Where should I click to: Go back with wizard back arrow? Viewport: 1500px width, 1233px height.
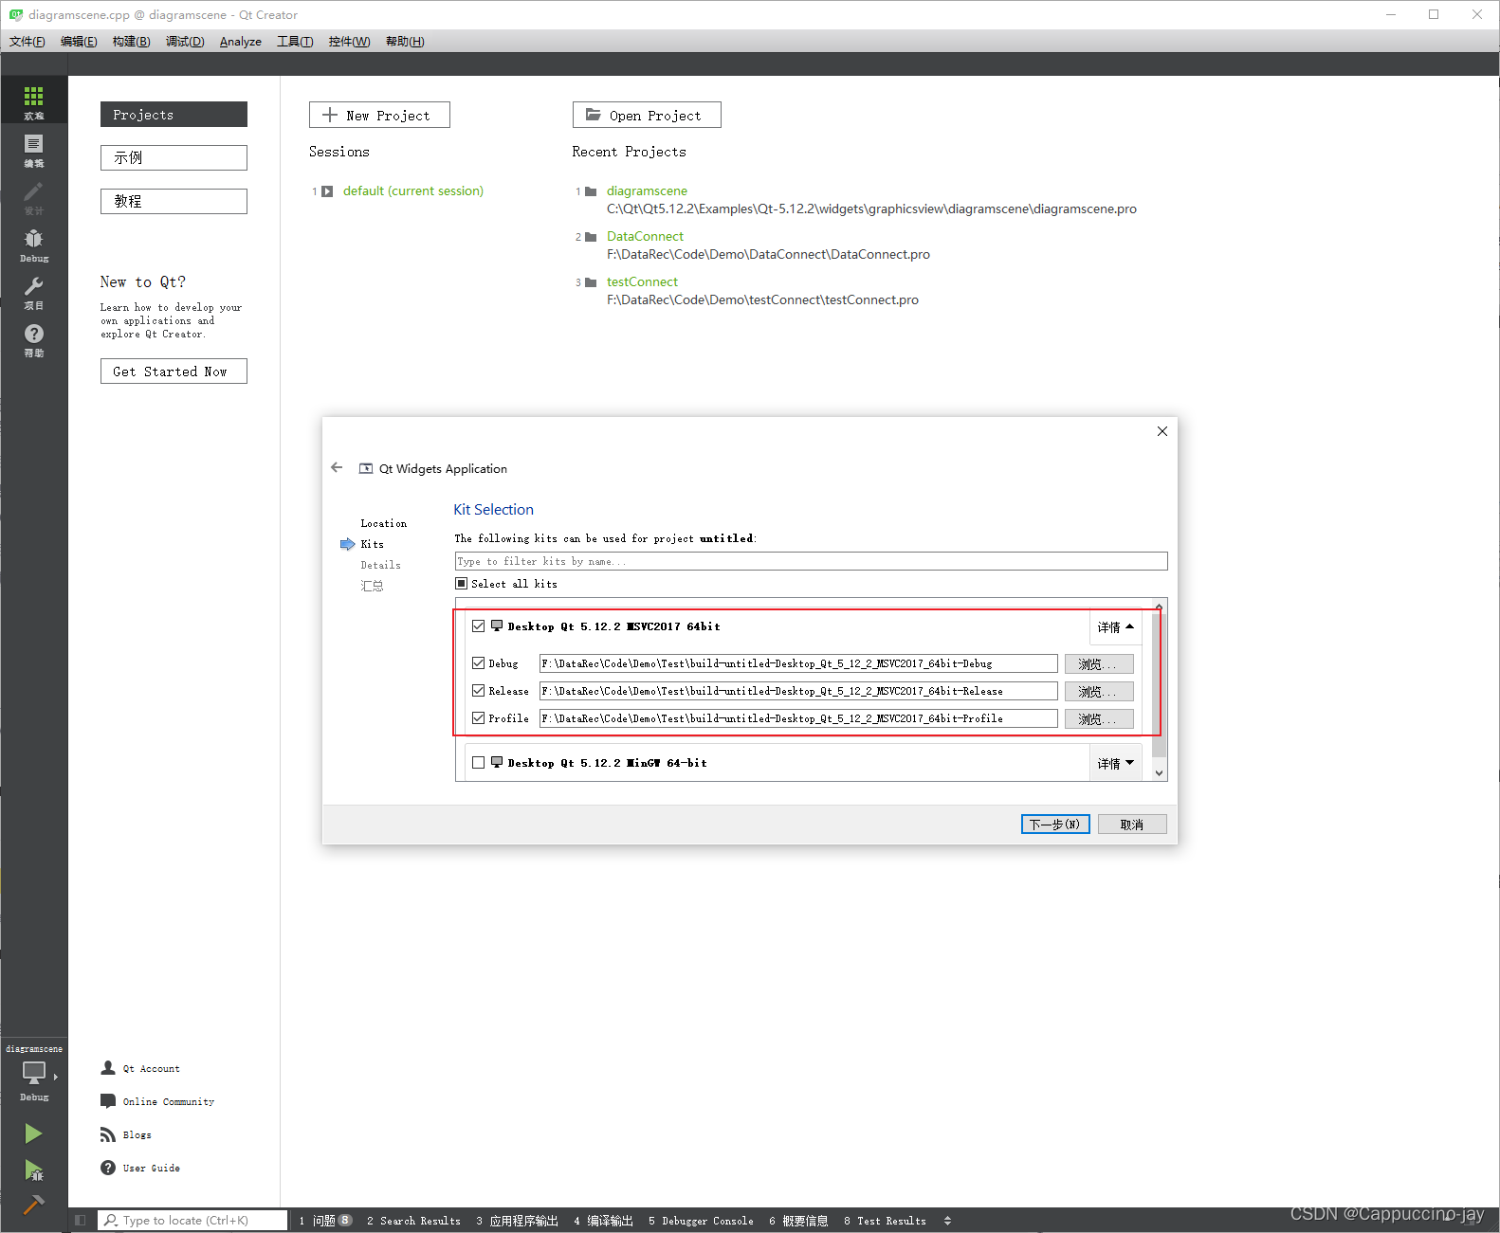tap(337, 467)
